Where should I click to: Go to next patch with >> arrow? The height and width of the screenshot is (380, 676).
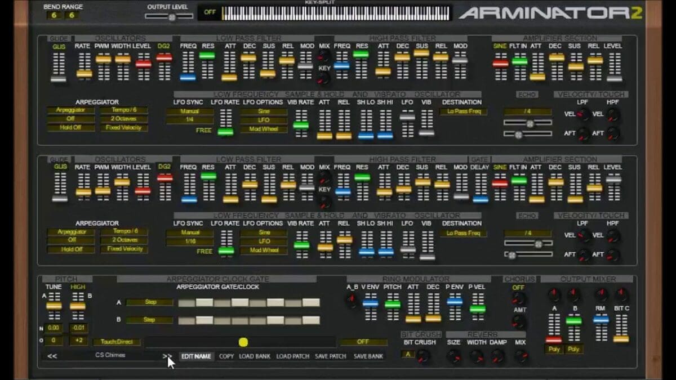pyautogui.click(x=167, y=356)
